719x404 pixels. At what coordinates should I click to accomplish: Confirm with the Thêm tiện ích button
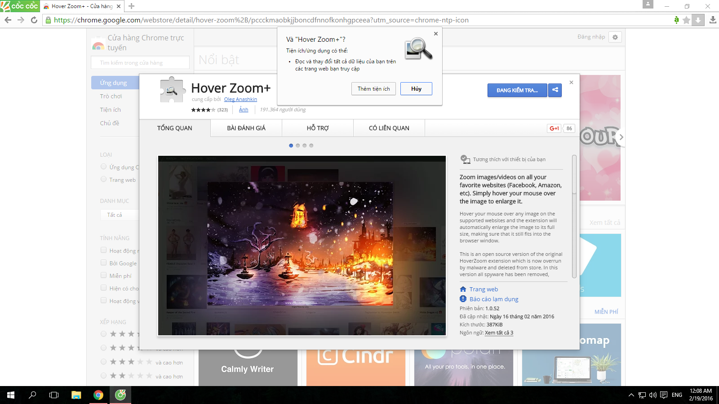click(373, 89)
